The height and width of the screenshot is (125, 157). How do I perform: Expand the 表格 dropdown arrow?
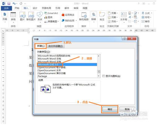[13, 22]
